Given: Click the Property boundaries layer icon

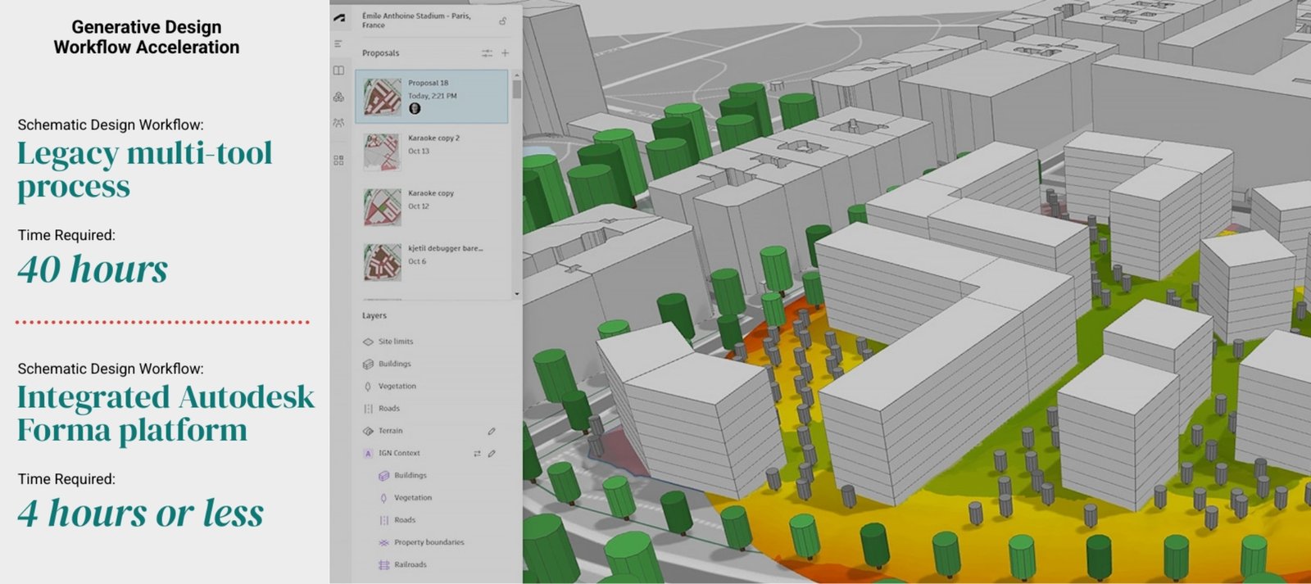Looking at the screenshot, I should tap(383, 542).
